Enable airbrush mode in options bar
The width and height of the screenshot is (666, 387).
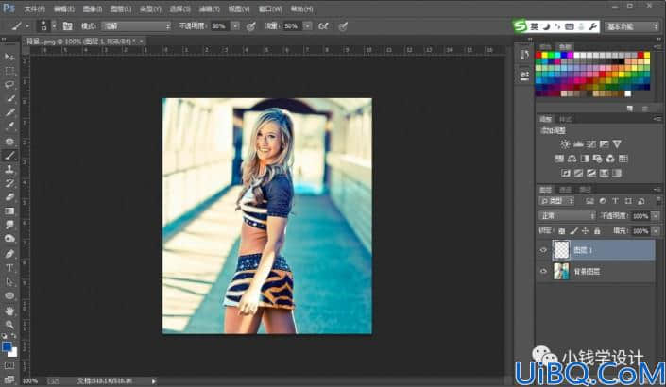(323, 26)
